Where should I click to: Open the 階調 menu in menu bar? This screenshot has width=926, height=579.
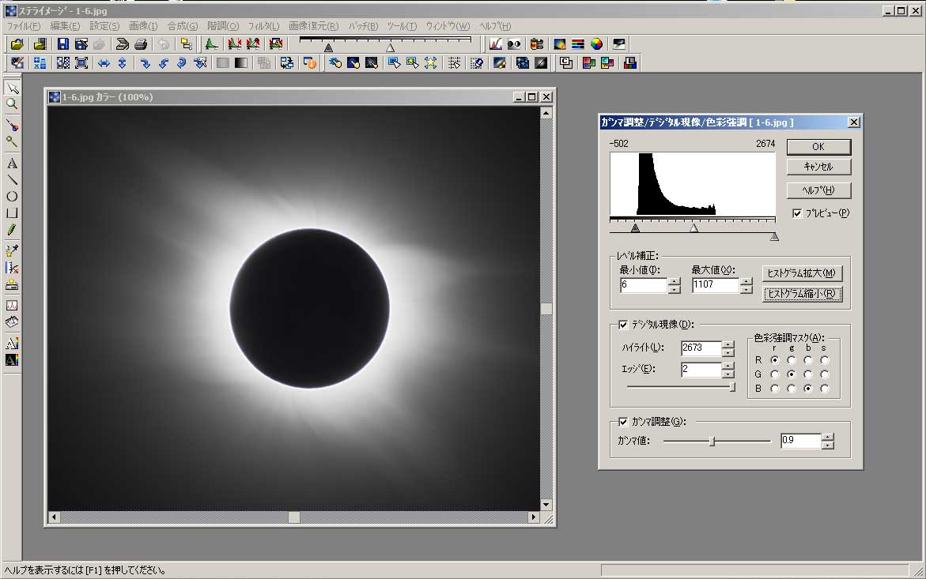click(222, 26)
